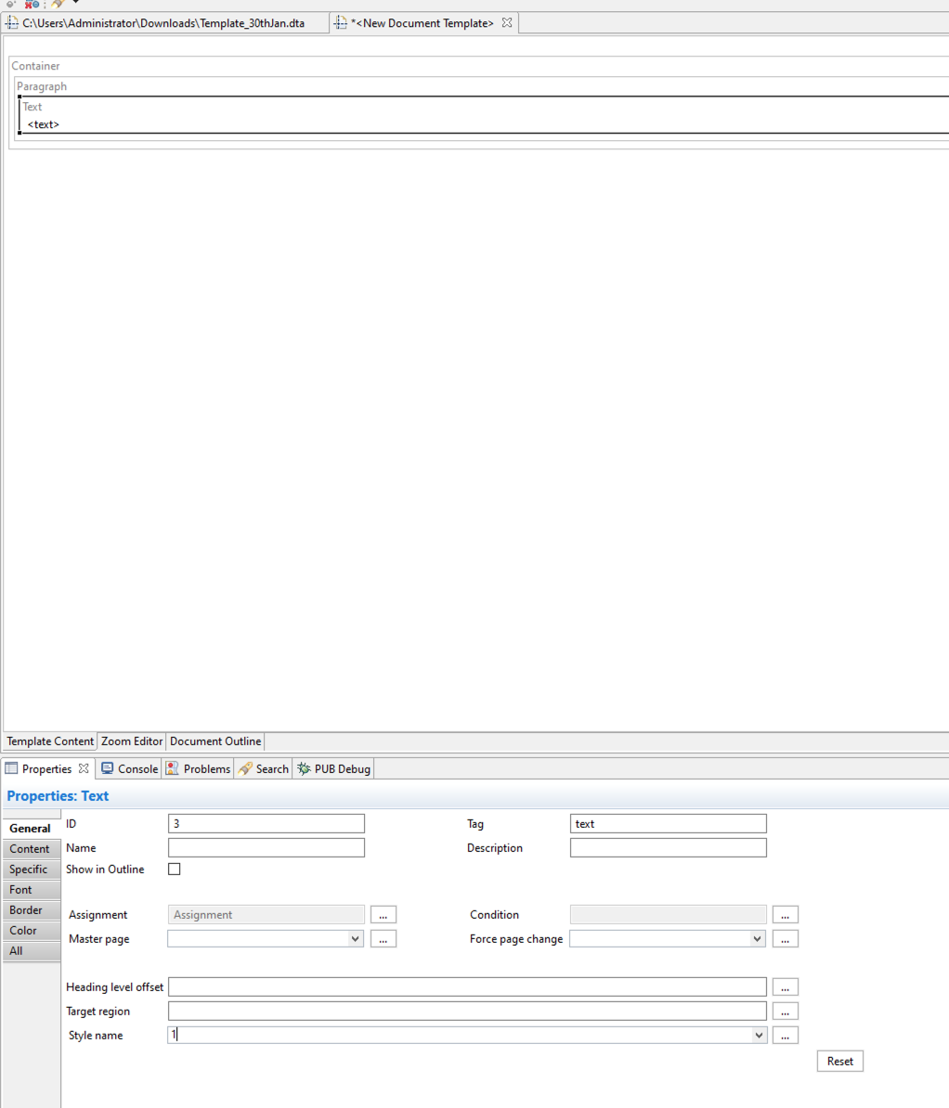
Task: Switch to the Template_30thJan.dta tab
Action: pos(158,22)
